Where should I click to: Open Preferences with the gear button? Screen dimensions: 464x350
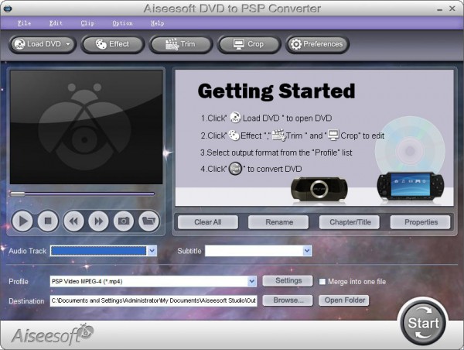tap(317, 44)
